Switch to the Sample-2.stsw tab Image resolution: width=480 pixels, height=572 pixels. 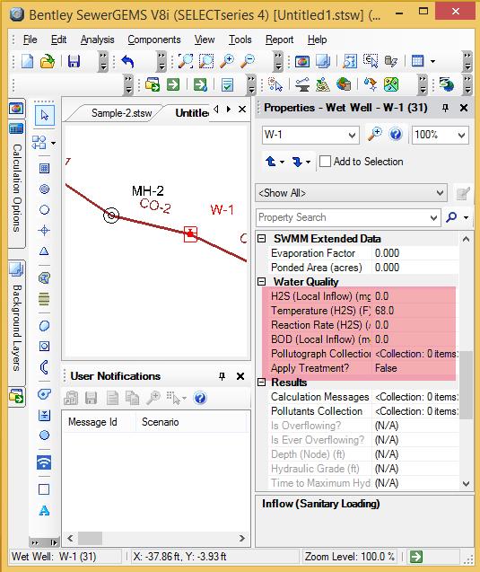(121, 113)
